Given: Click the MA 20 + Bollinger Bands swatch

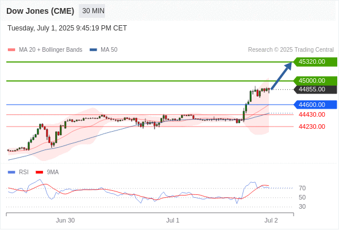Looking at the screenshot, I should tap(11, 50).
